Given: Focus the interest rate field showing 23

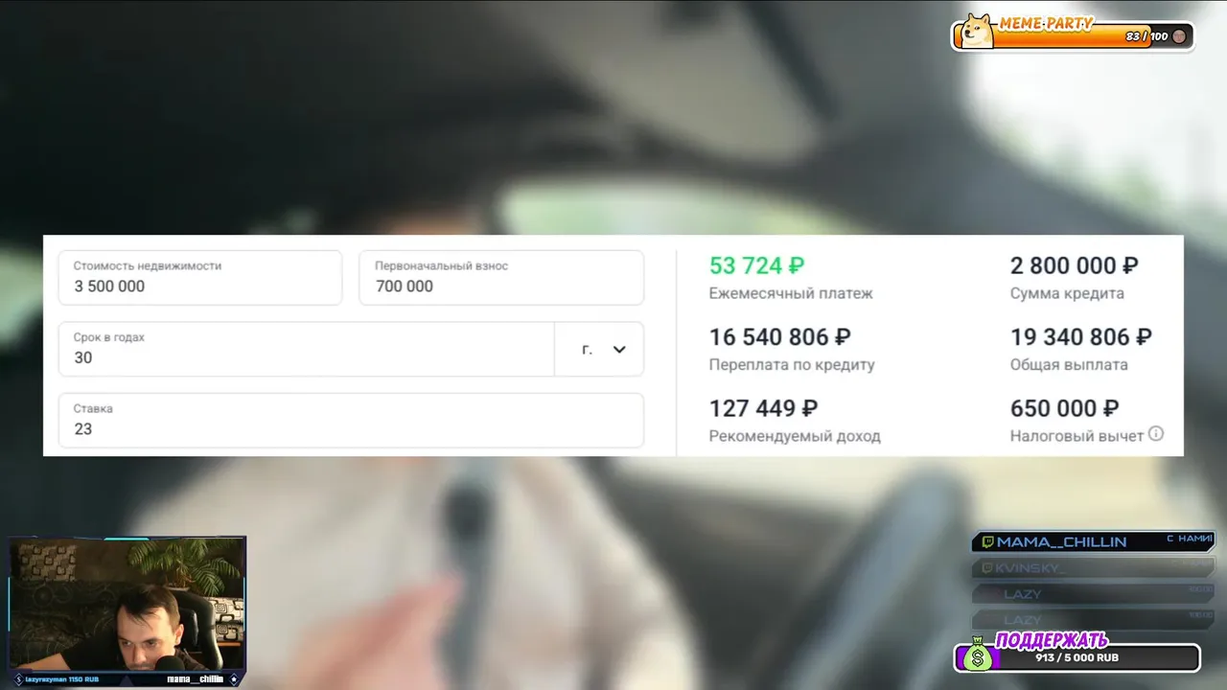Looking at the screenshot, I should 351,421.
